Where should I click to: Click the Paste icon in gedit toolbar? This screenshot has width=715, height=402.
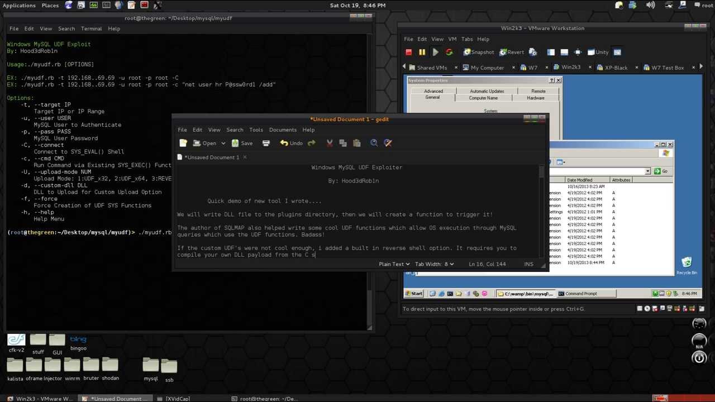point(357,143)
